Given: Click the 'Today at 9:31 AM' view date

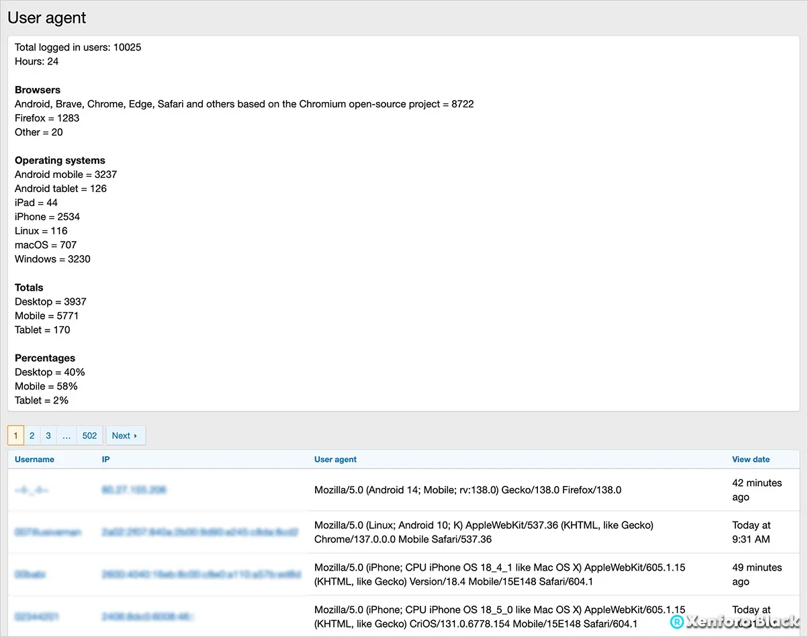Looking at the screenshot, I should (752, 532).
